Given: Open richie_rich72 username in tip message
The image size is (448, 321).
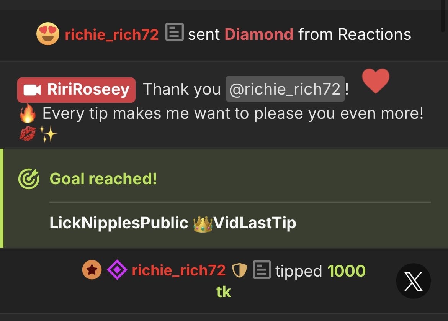Looking at the screenshot, I should pos(178,270).
